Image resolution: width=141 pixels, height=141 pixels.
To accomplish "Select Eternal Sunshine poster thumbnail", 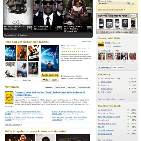I will pos(22,70).
